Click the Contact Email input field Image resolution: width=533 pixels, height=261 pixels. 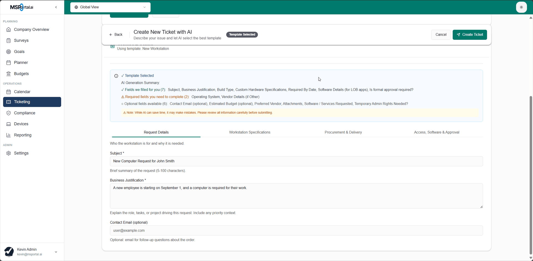click(296, 230)
